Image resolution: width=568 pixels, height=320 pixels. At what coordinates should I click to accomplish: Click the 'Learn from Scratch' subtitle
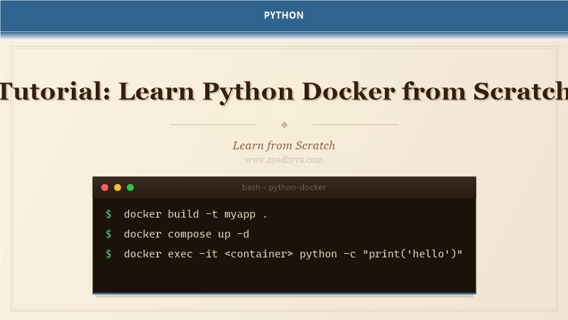point(284,146)
